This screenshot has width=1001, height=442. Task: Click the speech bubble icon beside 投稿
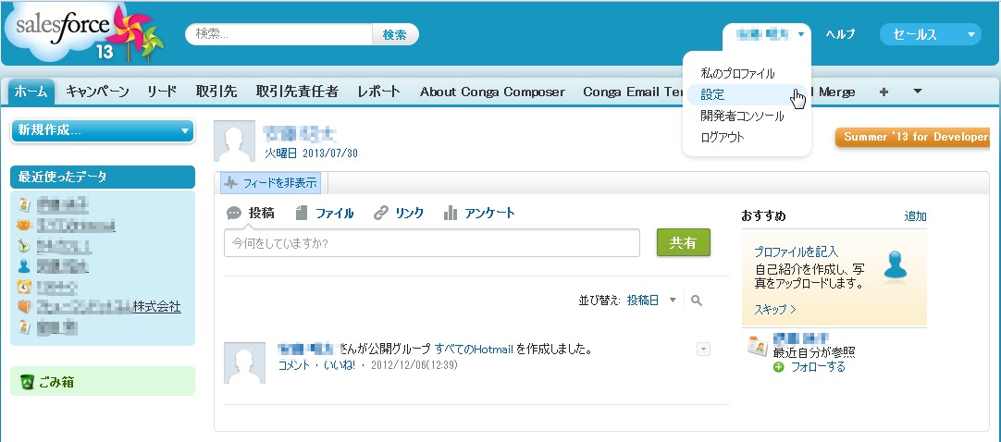(234, 213)
